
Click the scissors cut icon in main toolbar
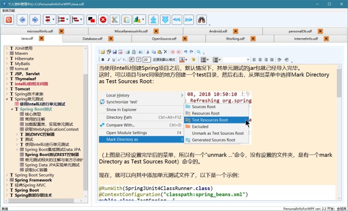115,20
